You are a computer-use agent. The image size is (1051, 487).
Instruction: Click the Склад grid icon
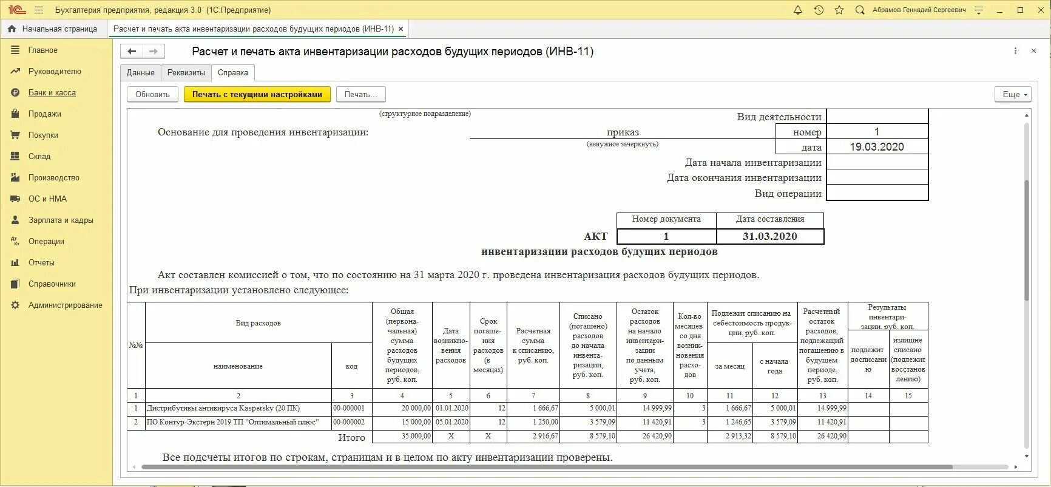point(15,157)
